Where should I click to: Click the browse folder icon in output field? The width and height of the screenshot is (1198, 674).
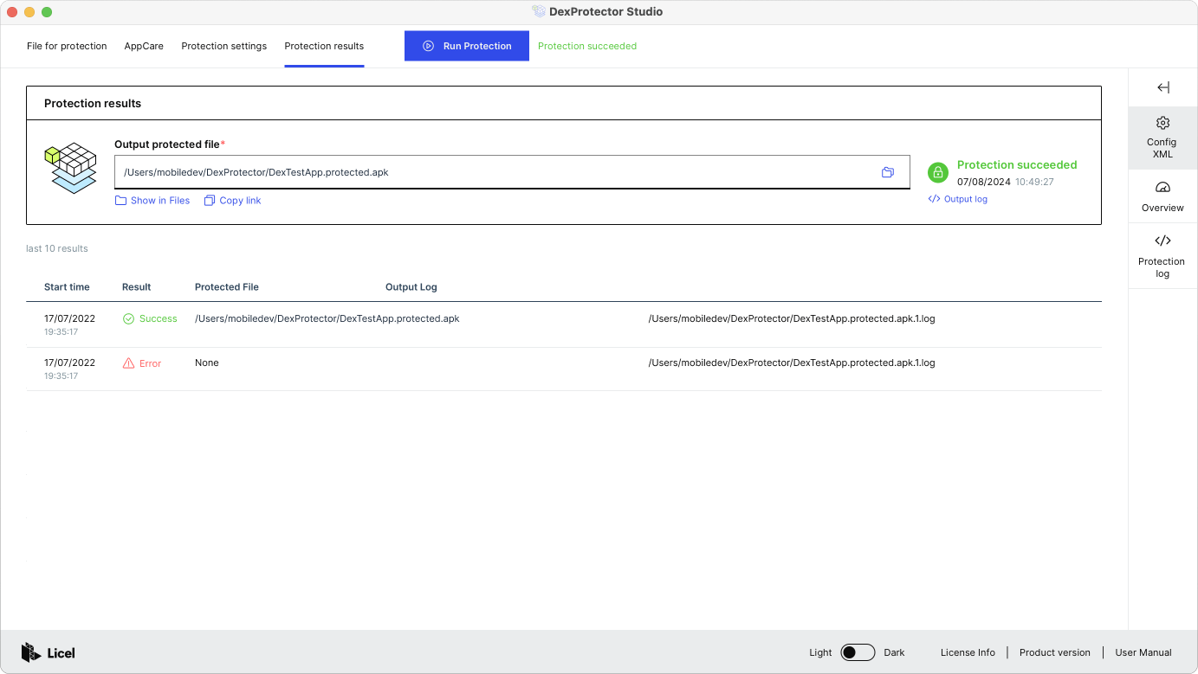click(x=888, y=172)
